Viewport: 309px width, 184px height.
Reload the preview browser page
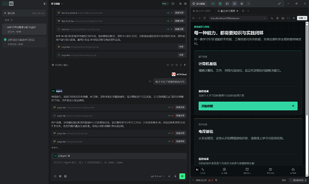tap(205, 18)
